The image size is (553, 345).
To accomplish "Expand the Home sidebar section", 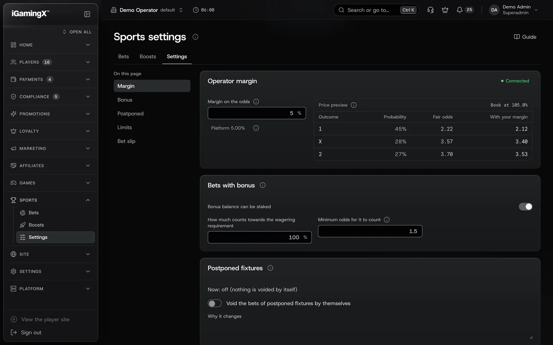I will click(51, 45).
